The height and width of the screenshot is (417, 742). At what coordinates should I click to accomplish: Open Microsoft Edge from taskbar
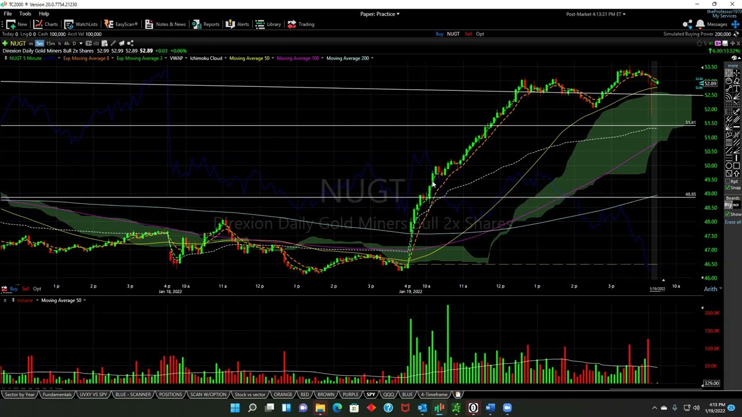[x=337, y=408]
